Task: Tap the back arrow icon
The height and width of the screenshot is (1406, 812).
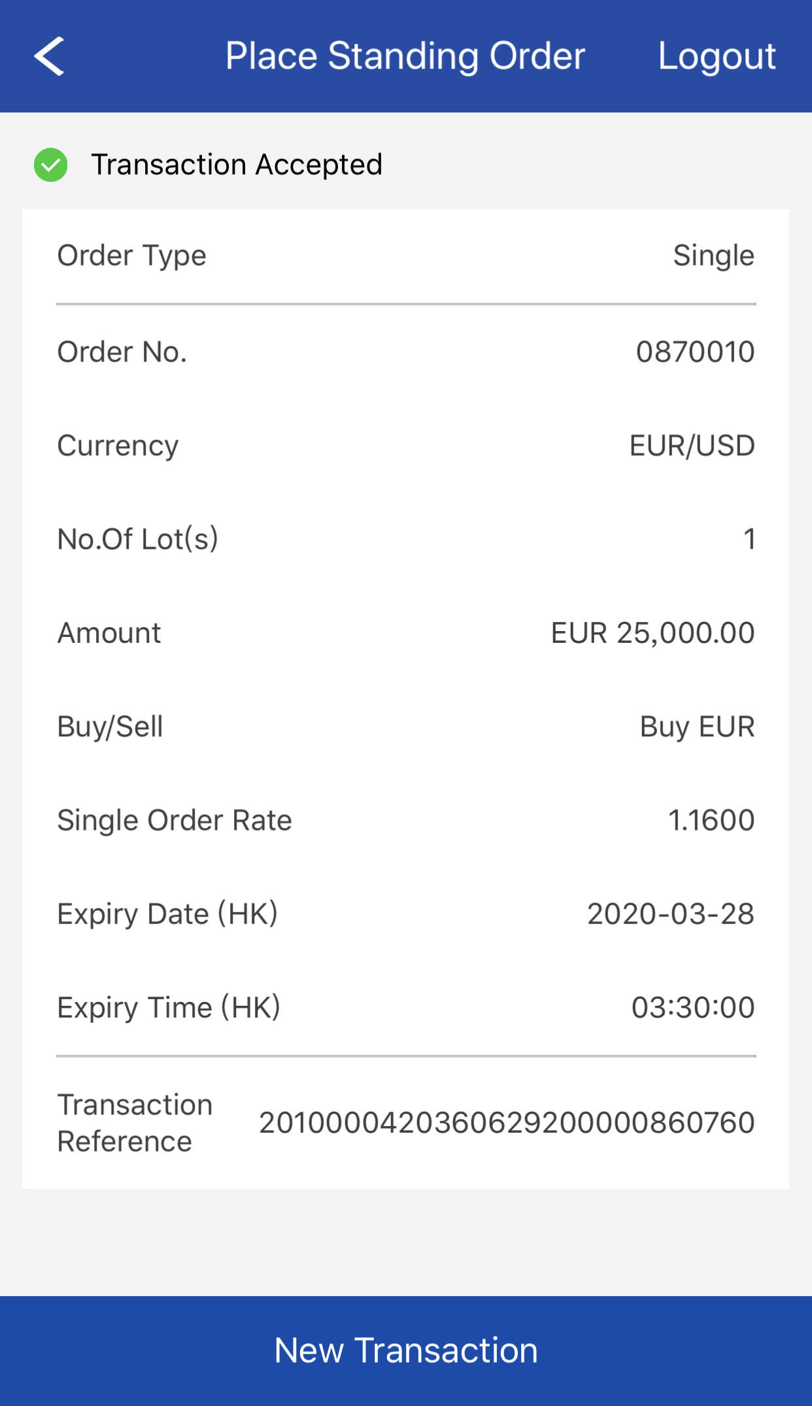Action: click(49, 56)
